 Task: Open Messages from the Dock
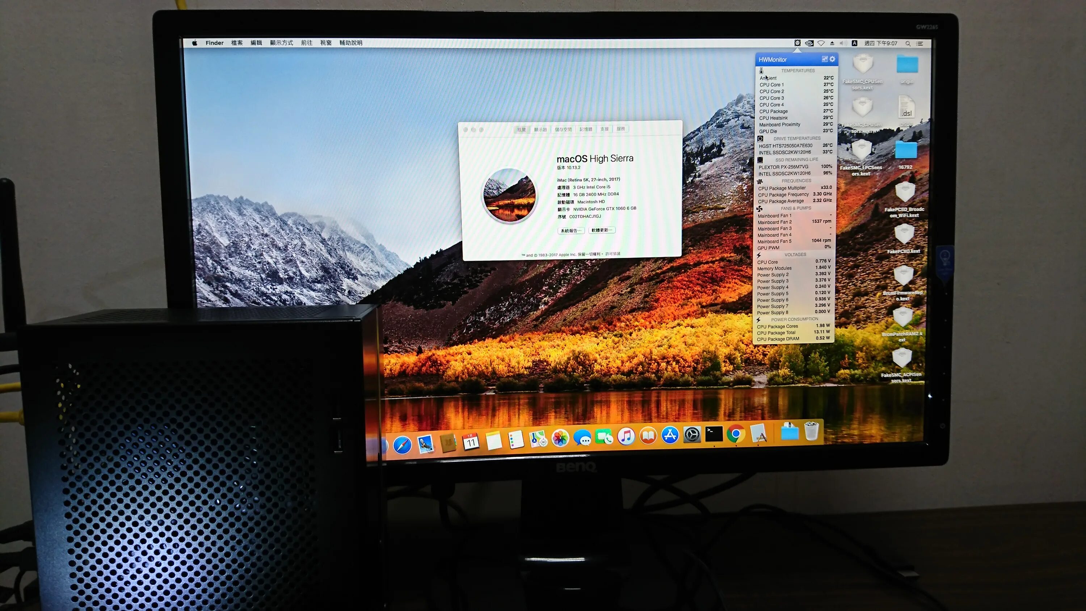tap(582, 438)
